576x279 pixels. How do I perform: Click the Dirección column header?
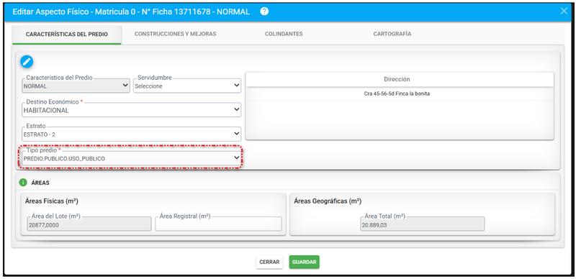point(400,79)
